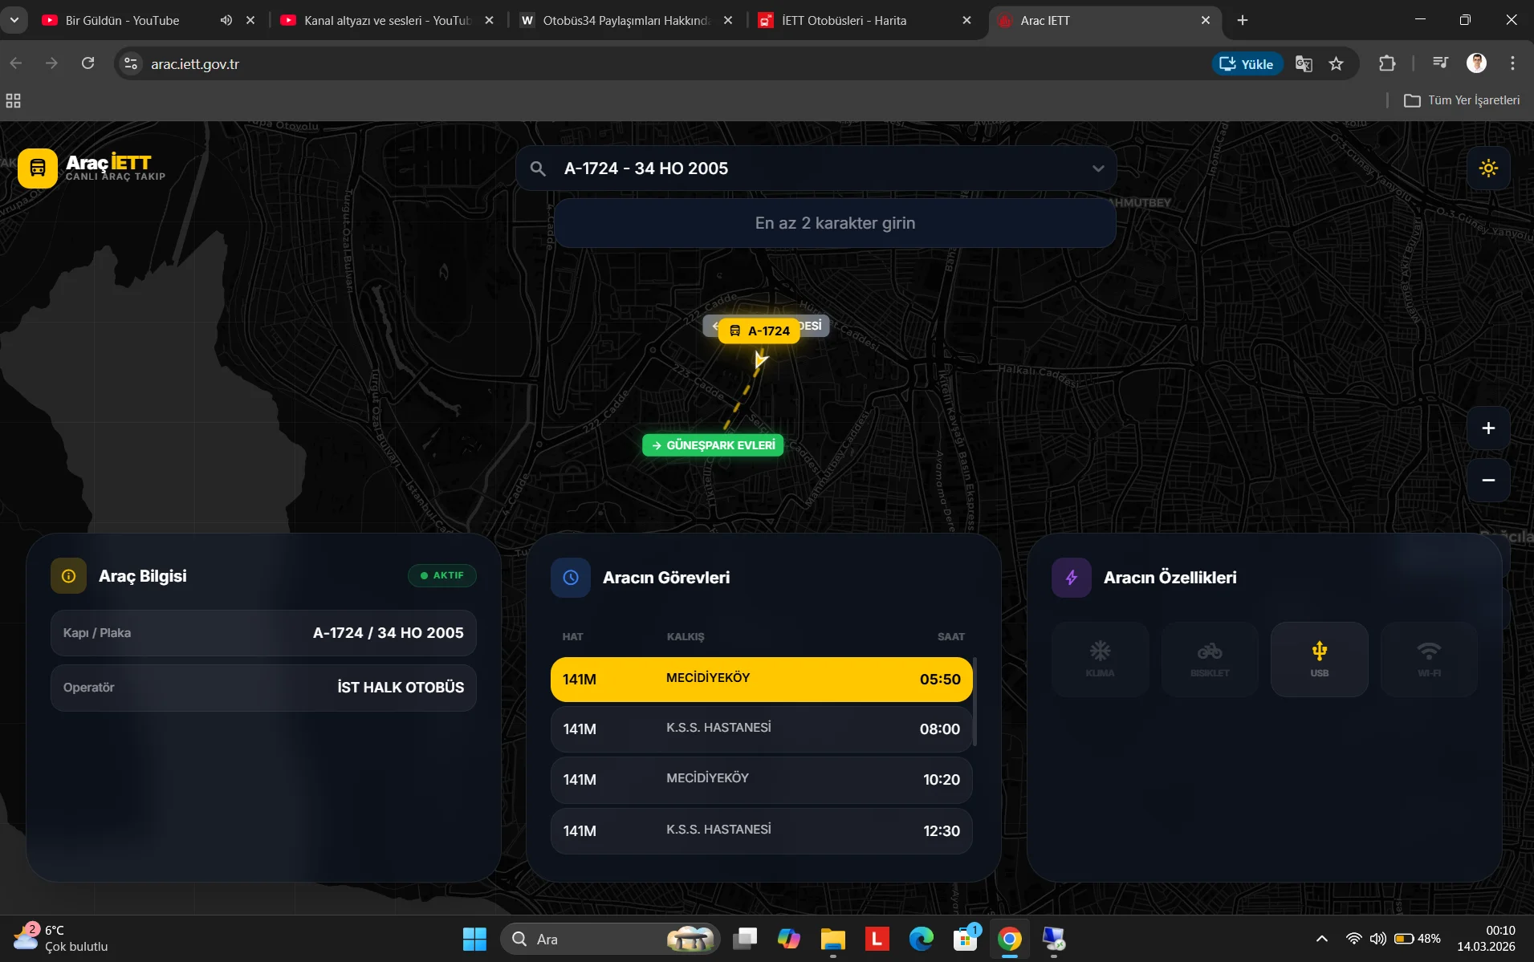The image size is (1534, 962).
Task: Click the Araç İETT bus logo icon
Action: (x=38, y=168)
